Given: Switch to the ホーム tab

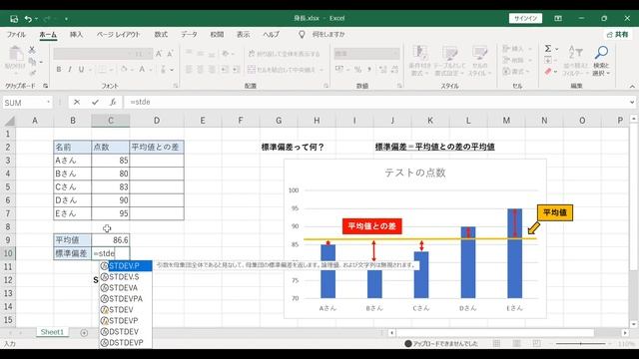Looking at the screenshot, I should point(48,35).
